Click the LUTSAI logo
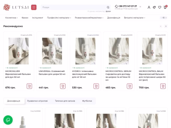Screen dimensions: 171x128 click(16, 7)
